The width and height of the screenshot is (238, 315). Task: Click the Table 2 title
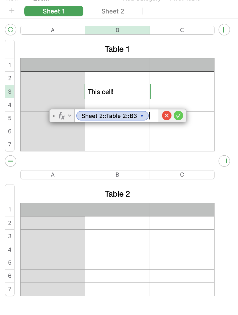point(117,194)
